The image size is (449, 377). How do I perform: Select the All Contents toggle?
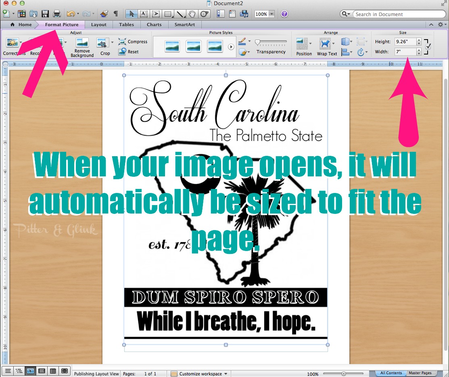pos(390,373)
